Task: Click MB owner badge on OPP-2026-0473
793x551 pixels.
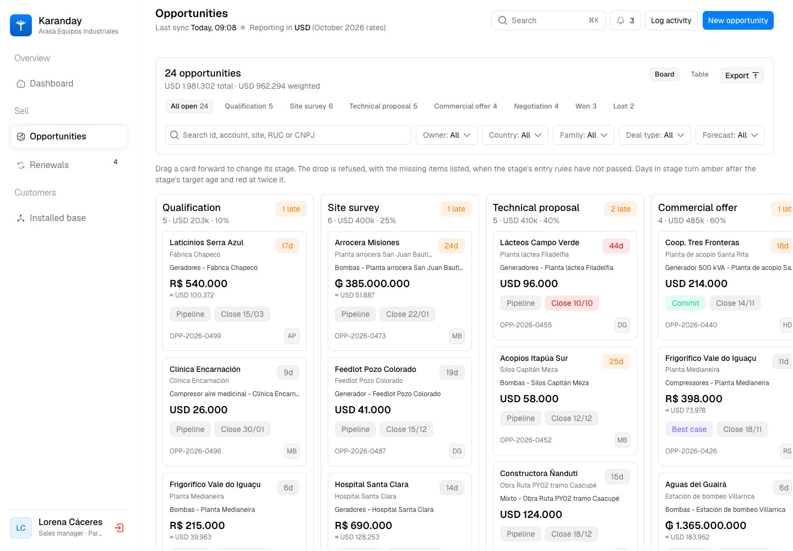Action: pyautogui.click(x=457, y=336)
